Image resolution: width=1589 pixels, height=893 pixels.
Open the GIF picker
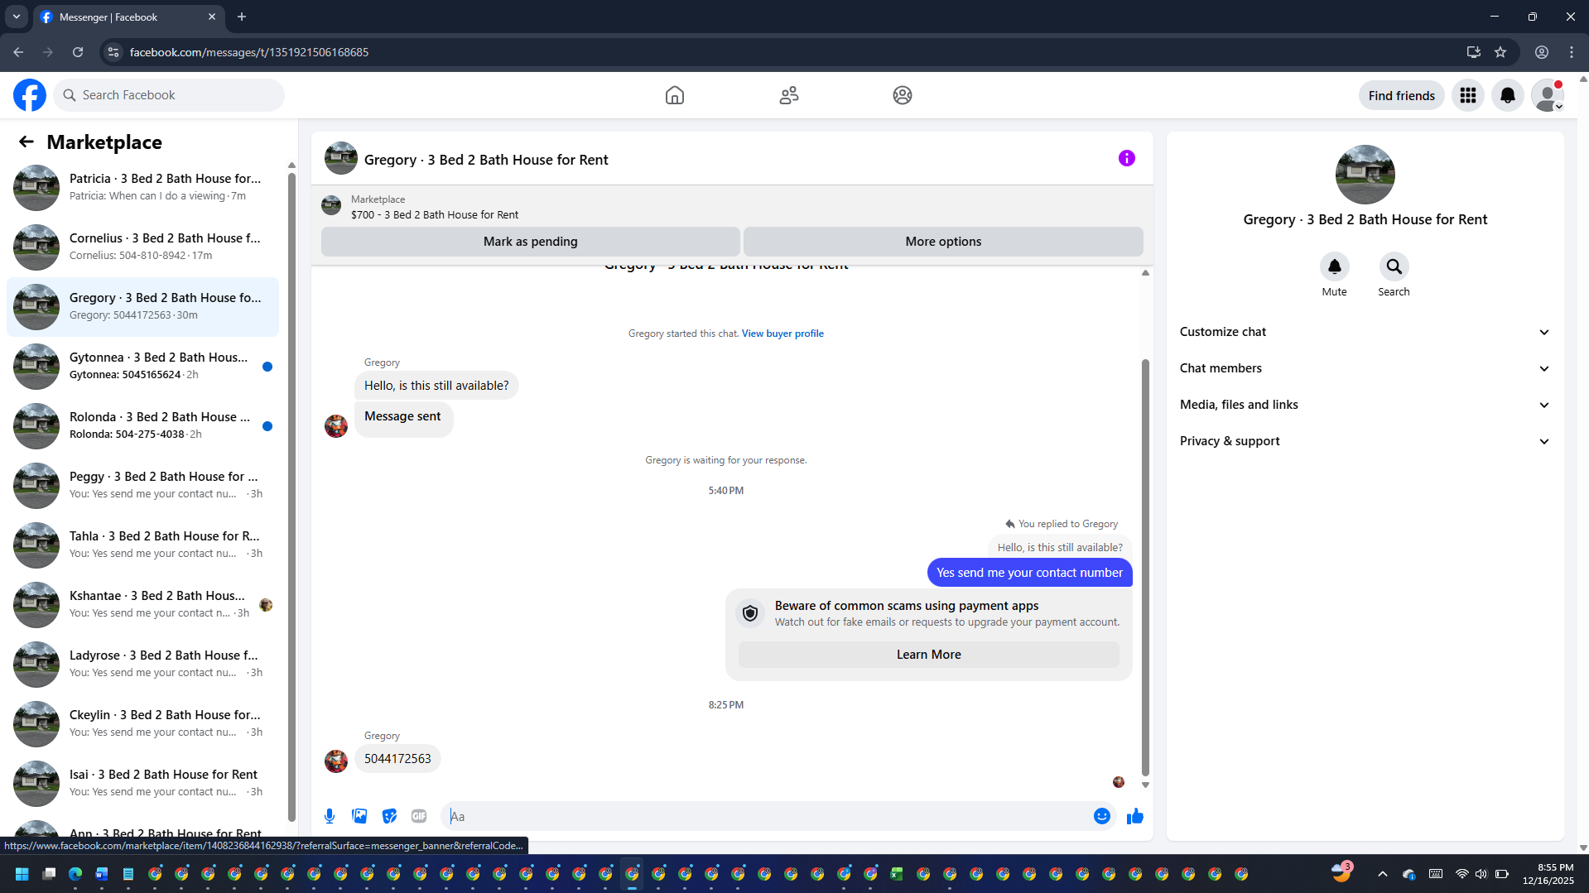click(x=419, y=816)
